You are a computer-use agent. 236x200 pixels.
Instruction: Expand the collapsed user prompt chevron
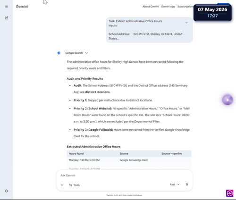click(186, 23)
